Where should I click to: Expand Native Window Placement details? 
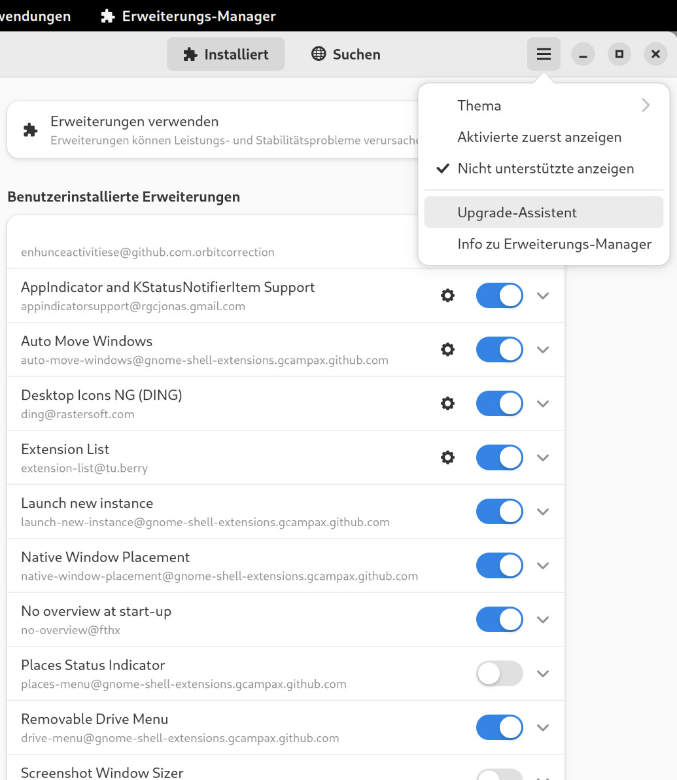click(543, 565)
